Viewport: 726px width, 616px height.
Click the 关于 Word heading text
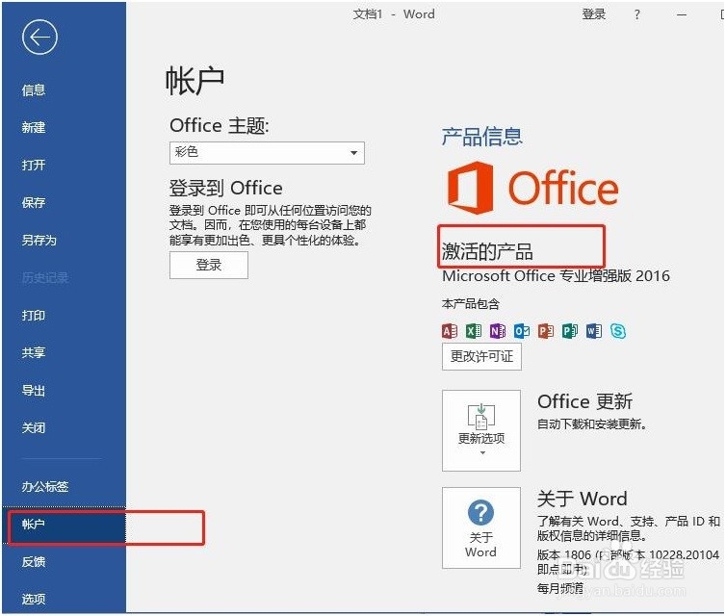(x=582, y=499)
